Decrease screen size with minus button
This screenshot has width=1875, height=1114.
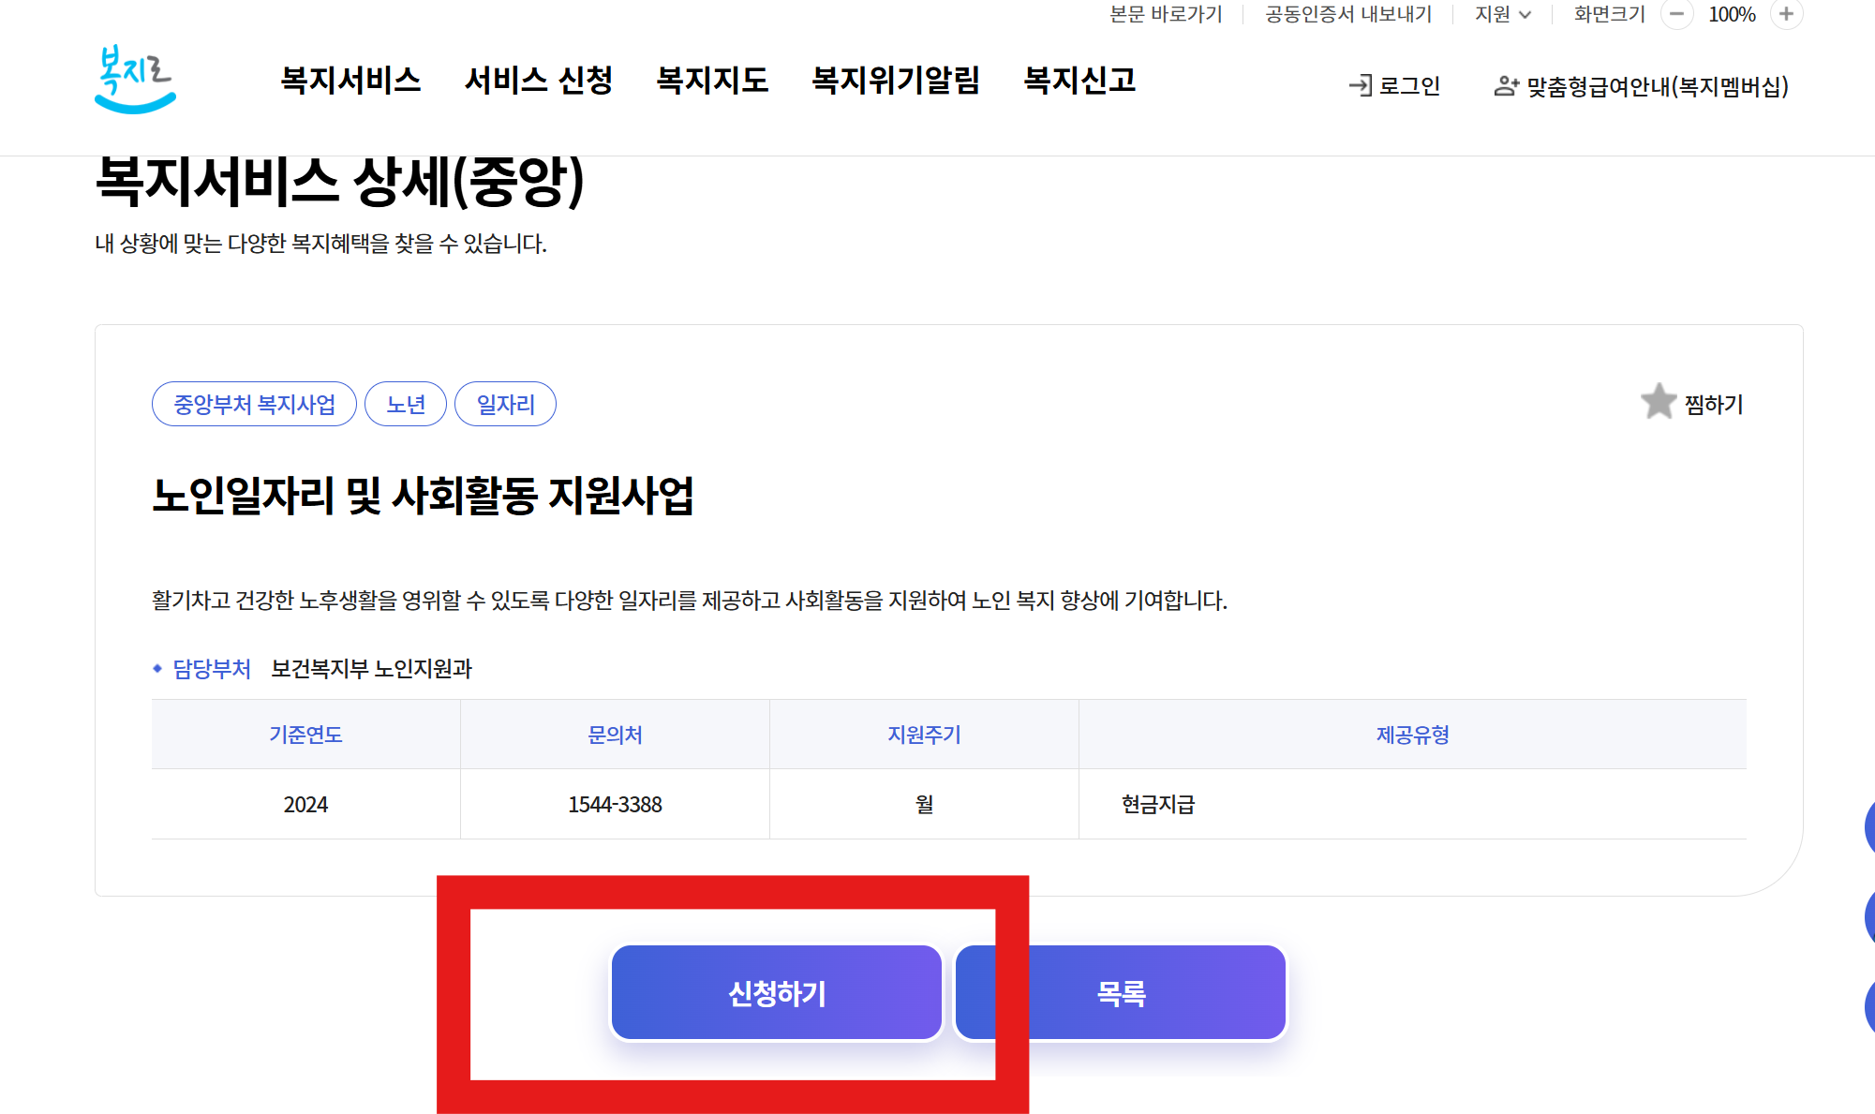pyautogui.click(x=1676, y=14)
